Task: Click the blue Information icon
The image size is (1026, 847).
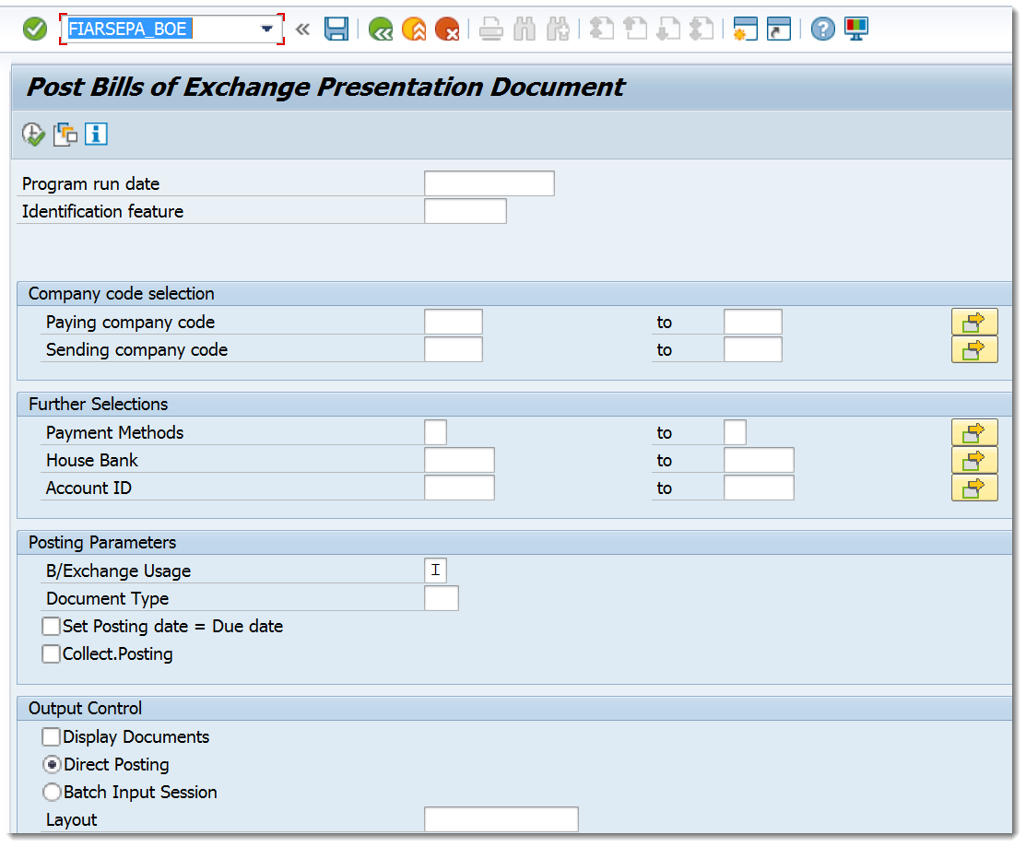Action: pos(96,134)
